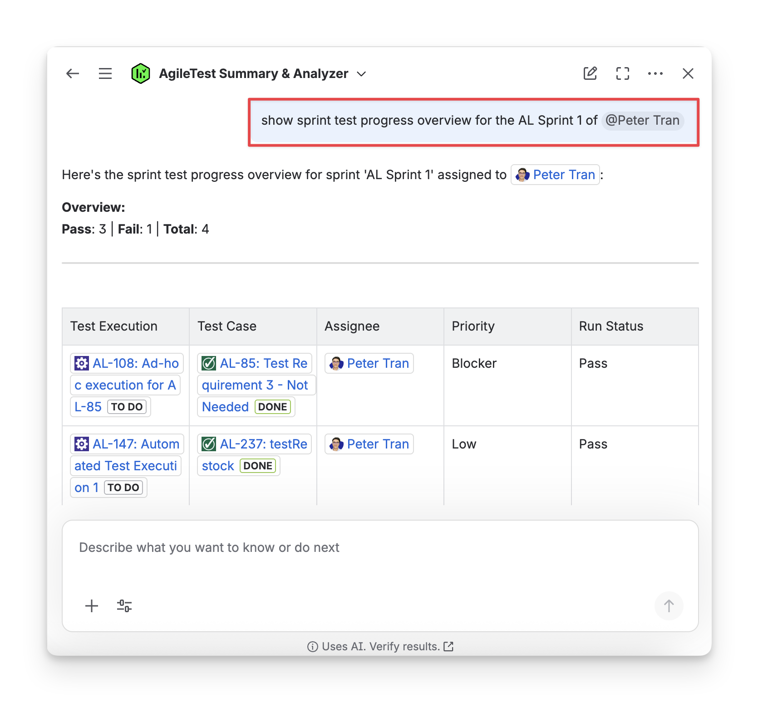Click the AgileTest green hexagon logo
The image size is (758, 702).
141,73
